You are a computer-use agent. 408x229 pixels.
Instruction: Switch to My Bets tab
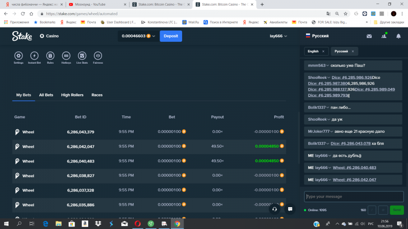point(23,95)
